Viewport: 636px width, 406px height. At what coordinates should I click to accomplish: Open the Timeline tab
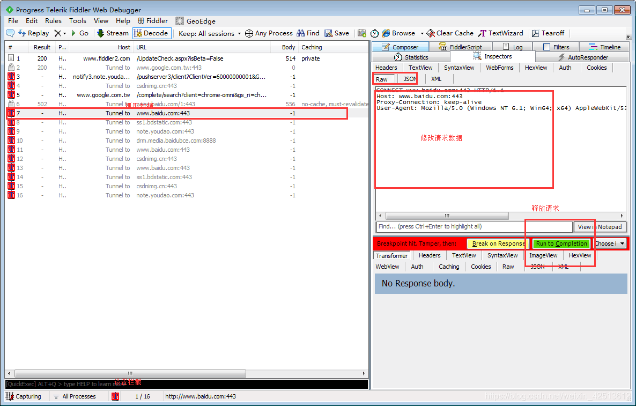(605, 47)
